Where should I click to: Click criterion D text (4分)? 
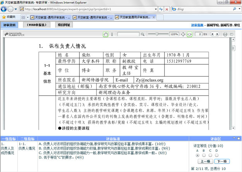pyautogui.click(x=61, y=157)
